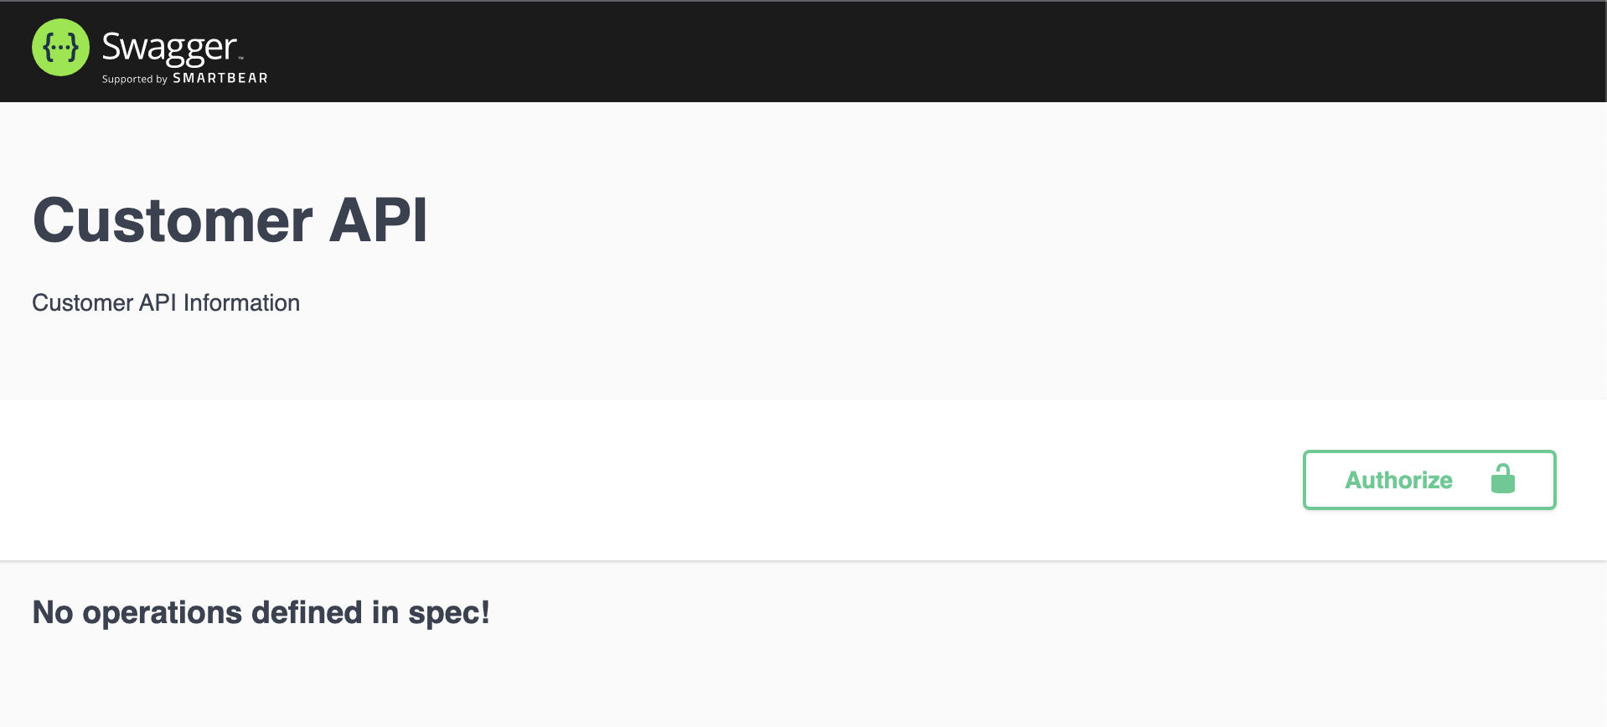Click the green Swagger logo icon
The image size is (1607, 727).
click(60, 48)
